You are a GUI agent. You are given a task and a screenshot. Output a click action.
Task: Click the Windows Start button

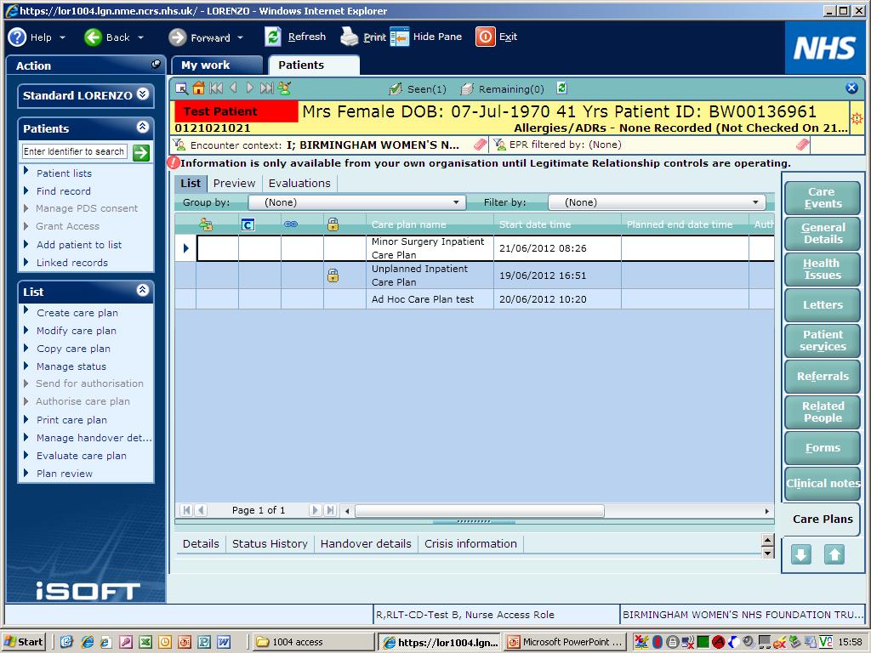[24, 642]
